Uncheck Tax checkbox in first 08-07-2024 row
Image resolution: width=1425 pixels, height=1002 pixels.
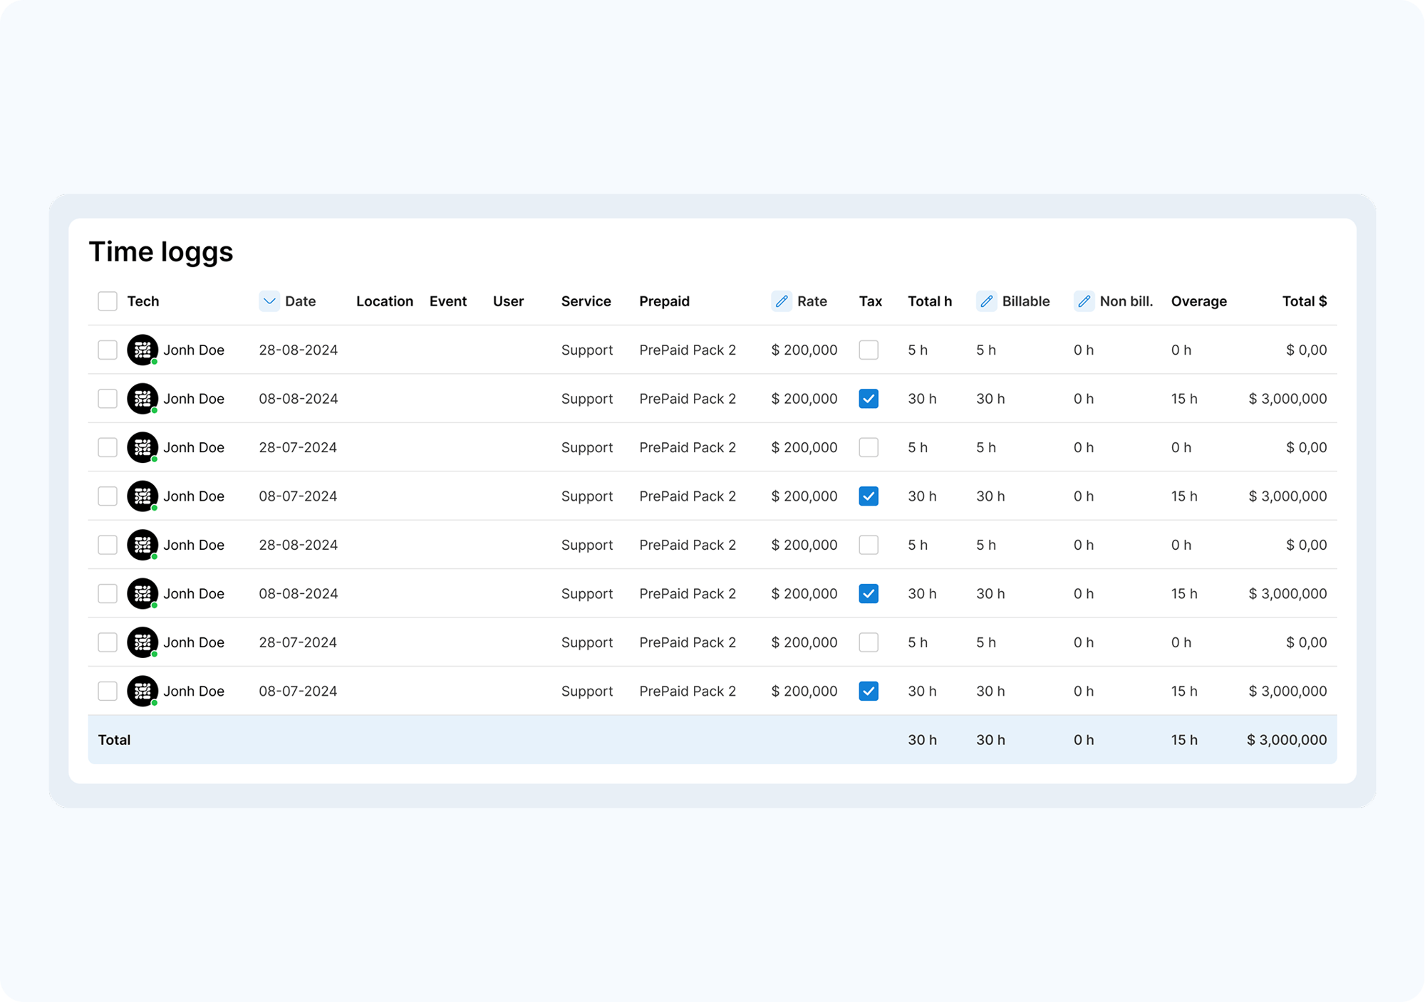pyautogui.click(x=869, y=496)
